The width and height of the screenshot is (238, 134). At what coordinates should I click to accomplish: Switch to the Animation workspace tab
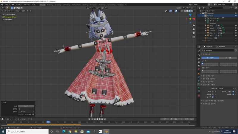point(93,5)
